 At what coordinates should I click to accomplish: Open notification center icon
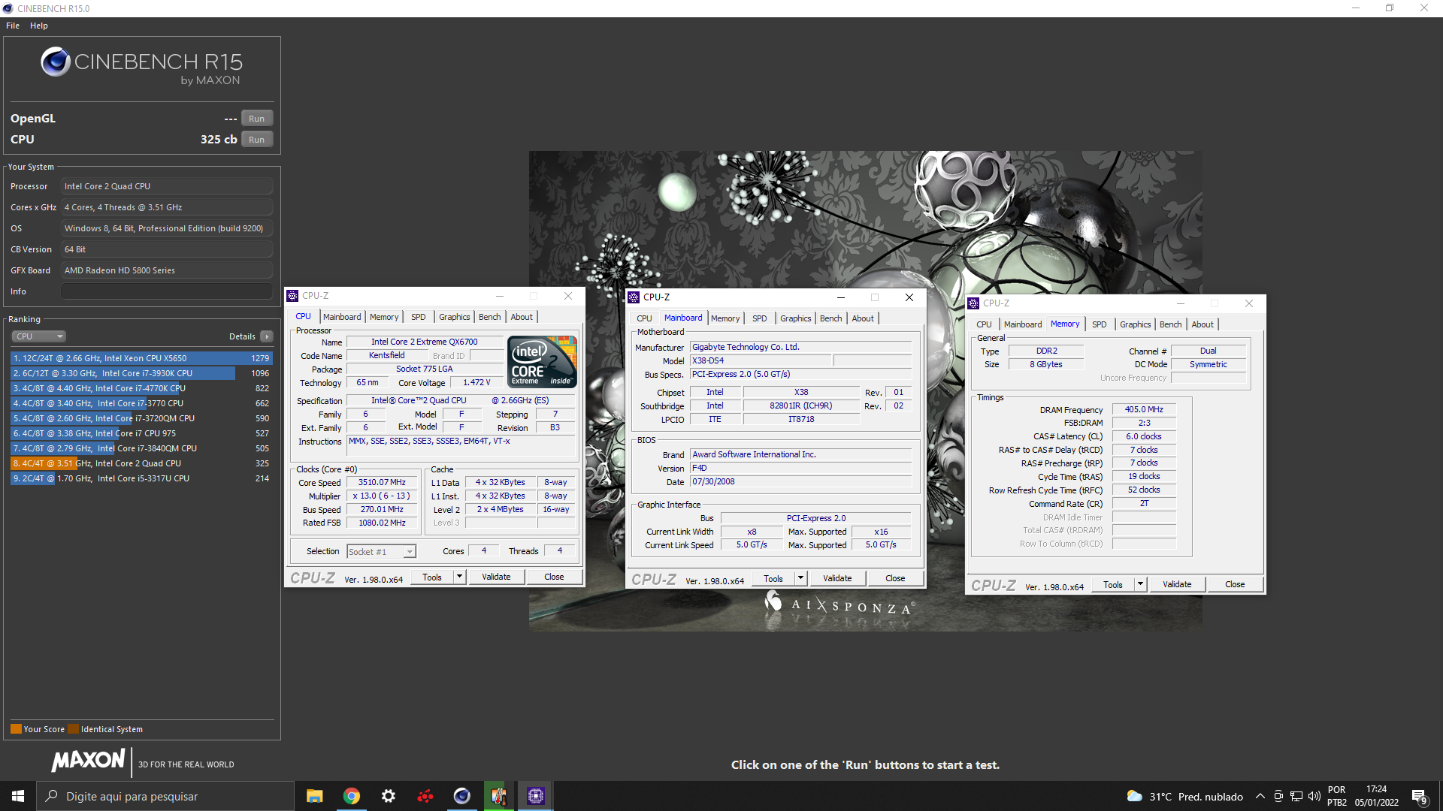(1420, 797)
